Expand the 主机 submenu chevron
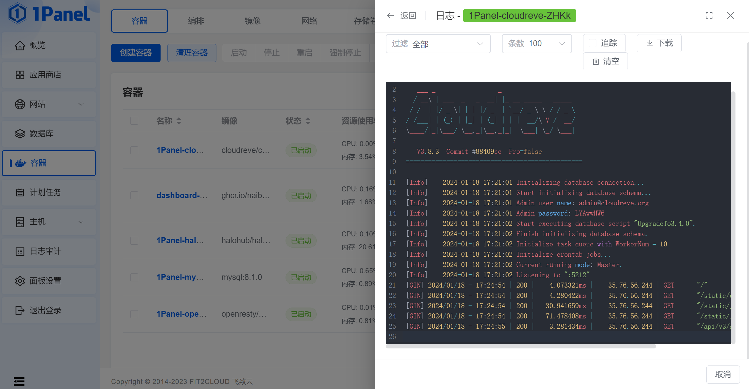The width and height of the screenshot is (749, 389). (81, 222)
